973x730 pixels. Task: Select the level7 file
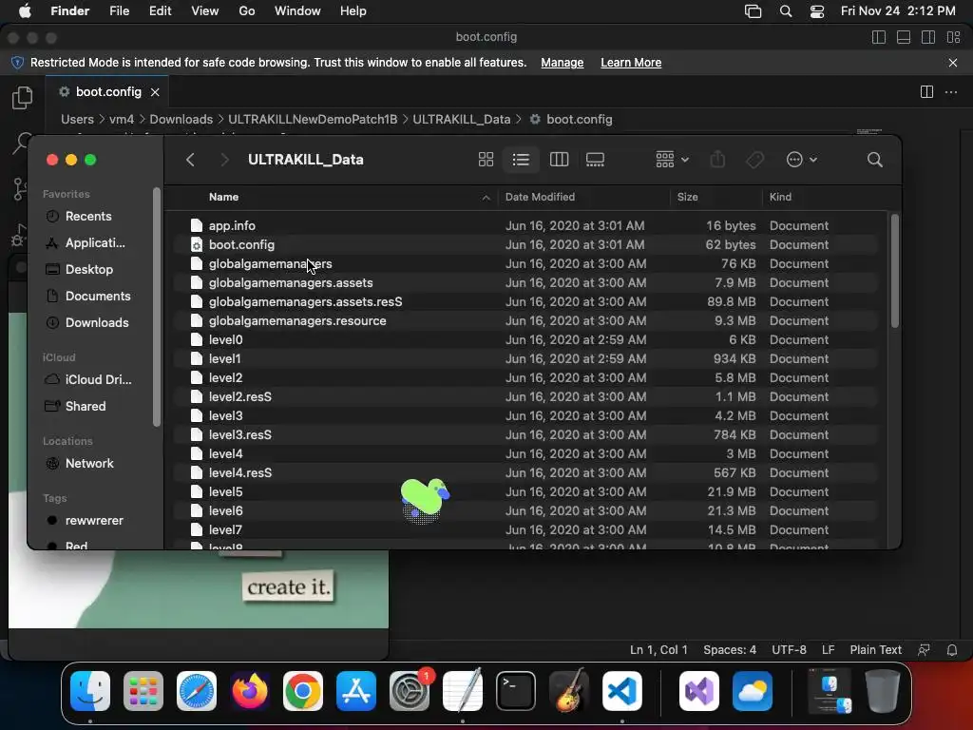coord(525,529)
